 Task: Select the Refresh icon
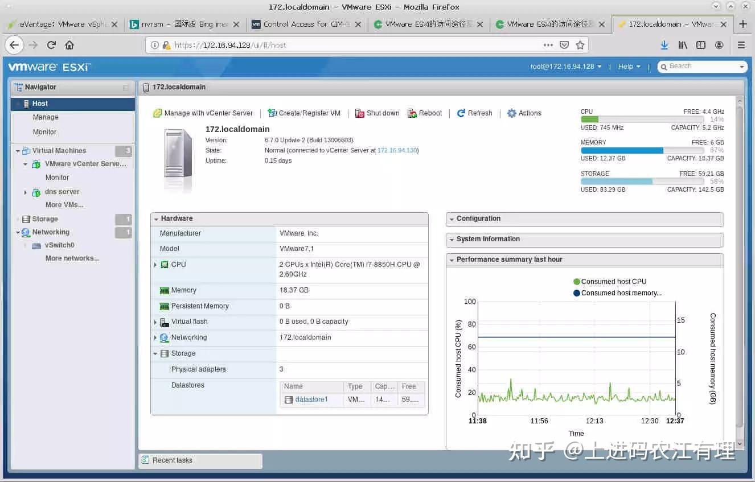[461, 113]
